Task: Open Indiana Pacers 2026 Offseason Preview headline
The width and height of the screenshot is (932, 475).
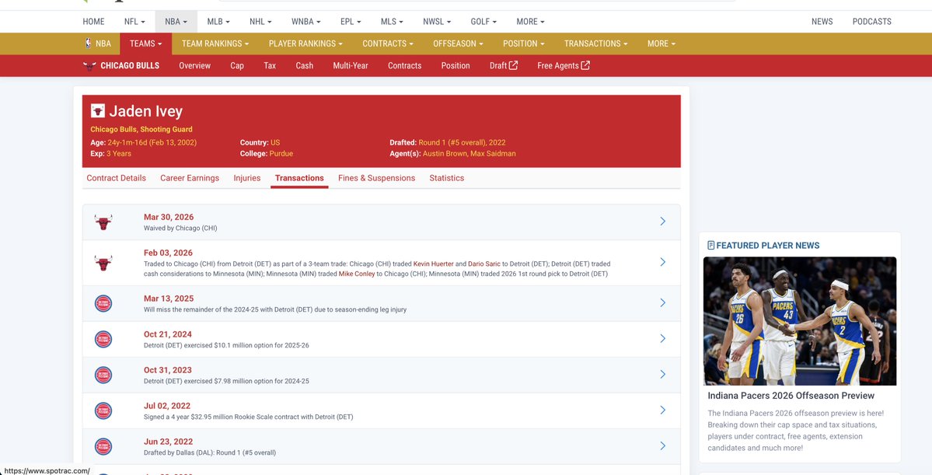Action: (791, 396)
